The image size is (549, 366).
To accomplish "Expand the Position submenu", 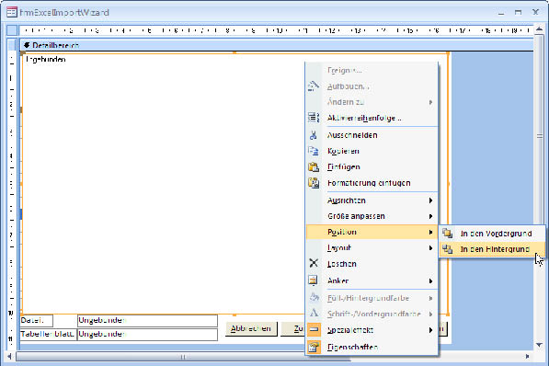I will pos(372,232).
